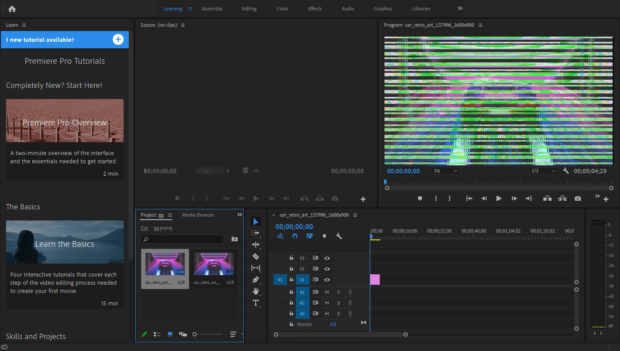
Task: Step forward one frame in Program monitor
Action: click(514, 199)
